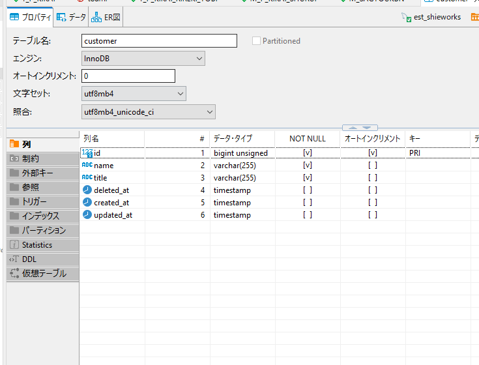Open the インデックス section
This screenshot has width=479, height=365.
click(43, 216)
